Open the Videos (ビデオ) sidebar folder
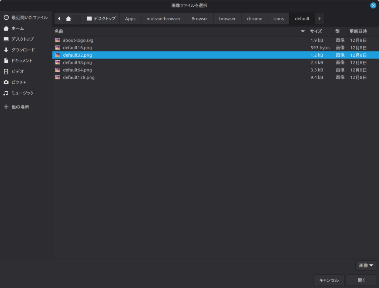 (x=17, y=71)
